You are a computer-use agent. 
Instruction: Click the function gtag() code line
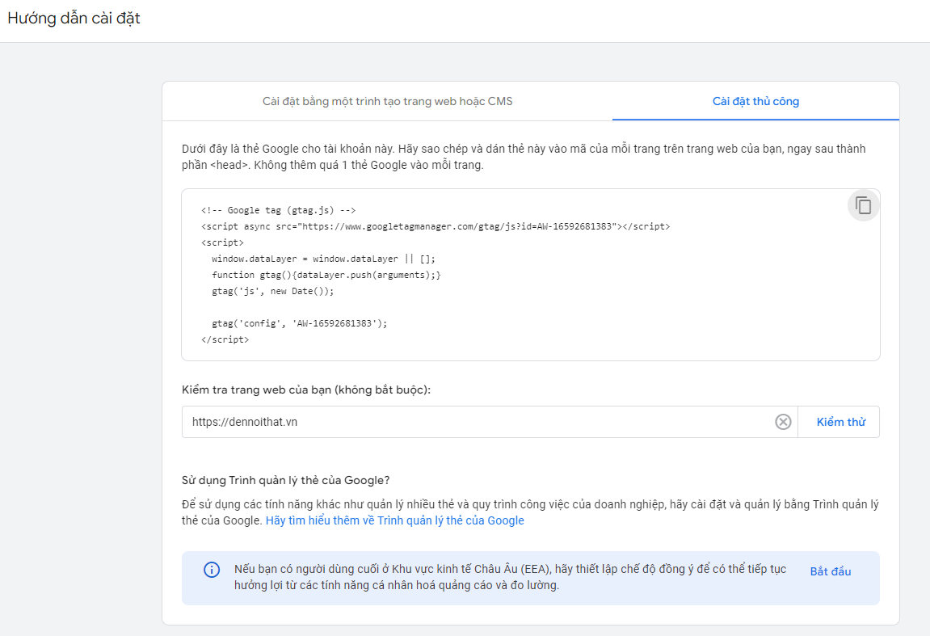[x=326, y=275]
